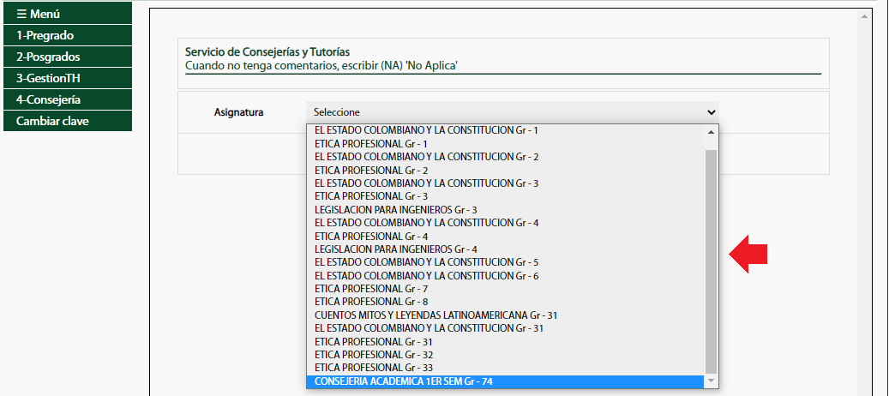Go to 4-Consejería section
889x396 pixels.
(x=68, y=99)
